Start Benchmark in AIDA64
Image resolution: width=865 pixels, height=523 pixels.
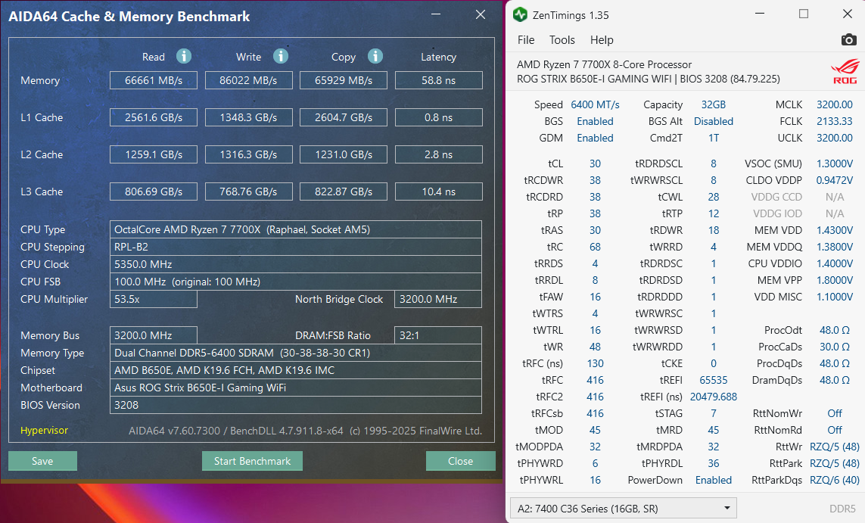click(252, 461)
